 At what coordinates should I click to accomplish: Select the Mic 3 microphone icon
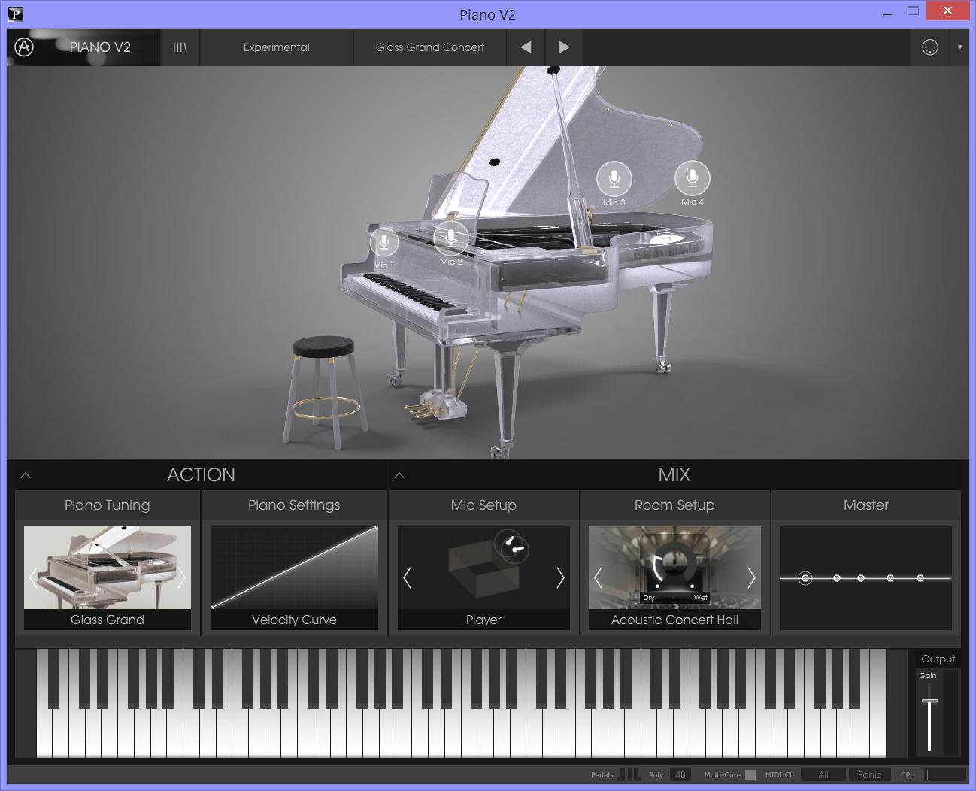(614, 179)
